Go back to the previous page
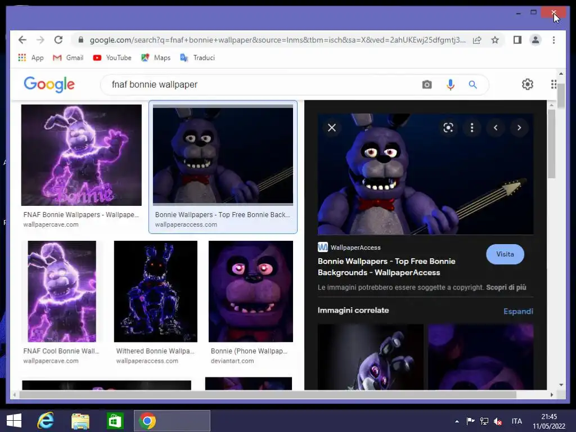 [22, 40]
